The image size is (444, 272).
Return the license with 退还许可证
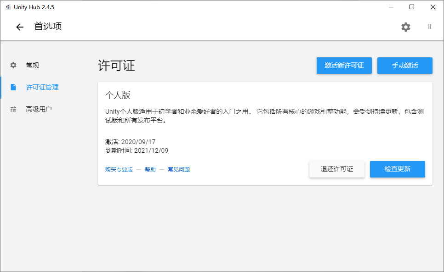337,169
